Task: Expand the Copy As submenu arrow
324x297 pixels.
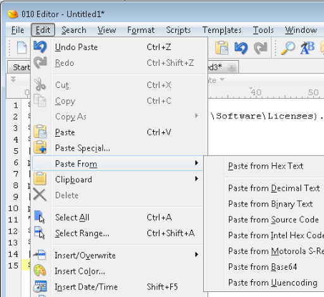Action: [197, 116]
